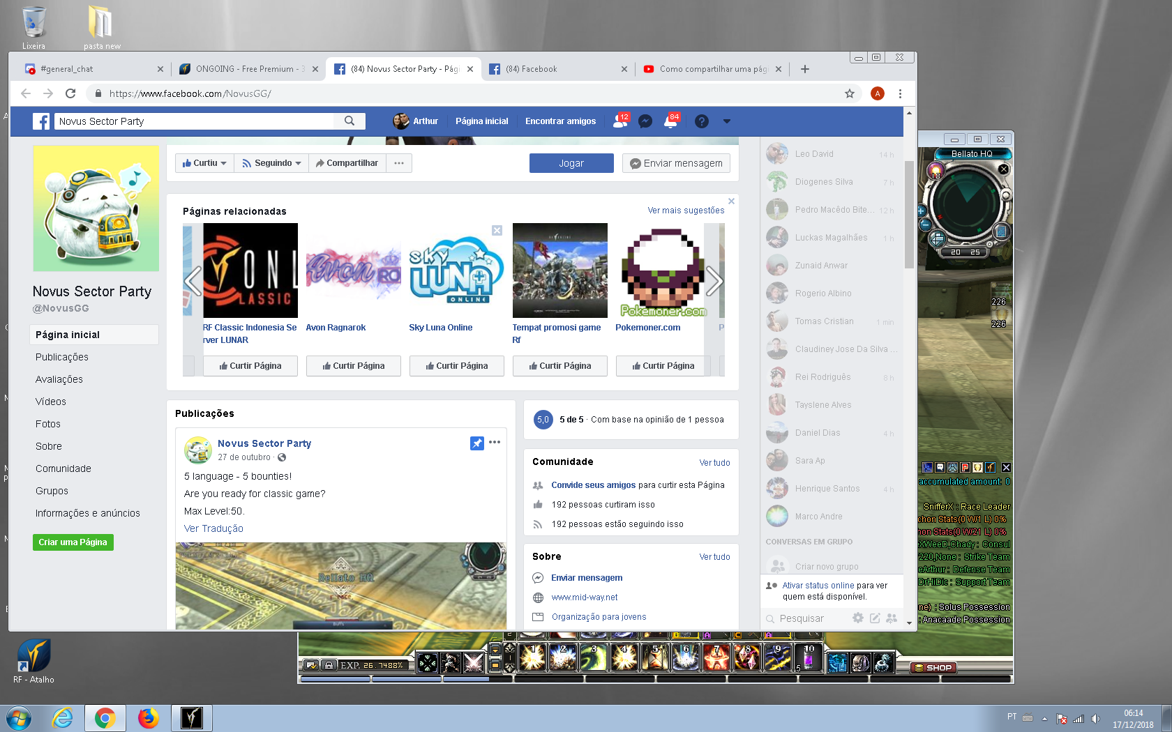Viewport: 1172px width, 732px height.
Task: Open Encontrar amigos
Action: (x=560, y=121)
